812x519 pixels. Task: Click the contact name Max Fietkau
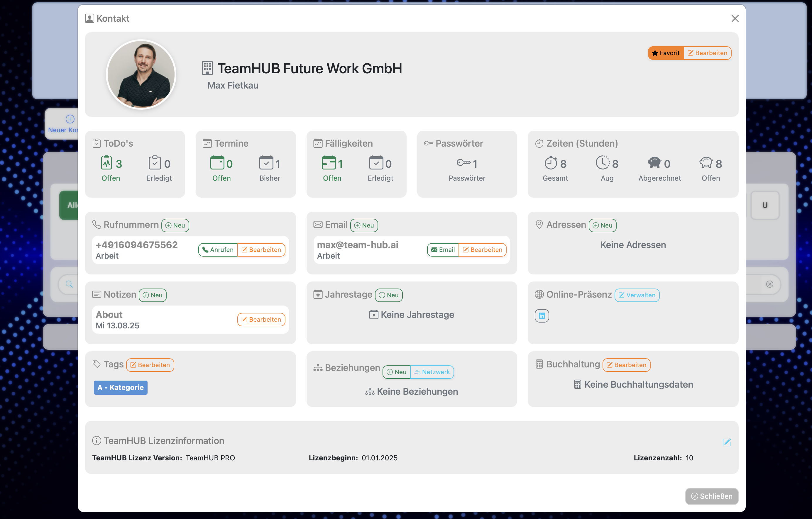(x=233, y=86)
